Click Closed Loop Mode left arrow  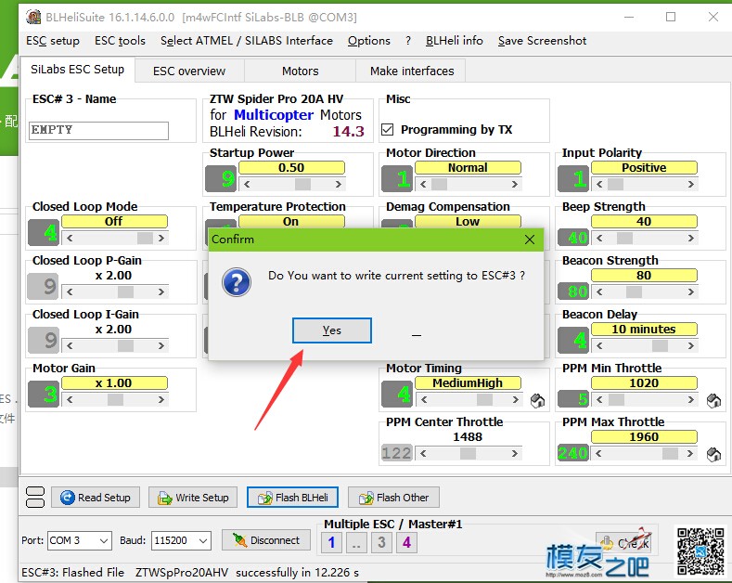70,239
